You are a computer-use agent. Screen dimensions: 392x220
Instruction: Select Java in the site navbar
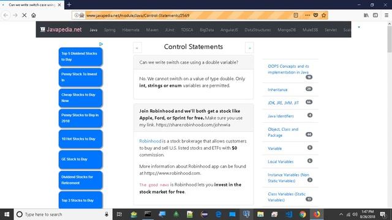93,30
